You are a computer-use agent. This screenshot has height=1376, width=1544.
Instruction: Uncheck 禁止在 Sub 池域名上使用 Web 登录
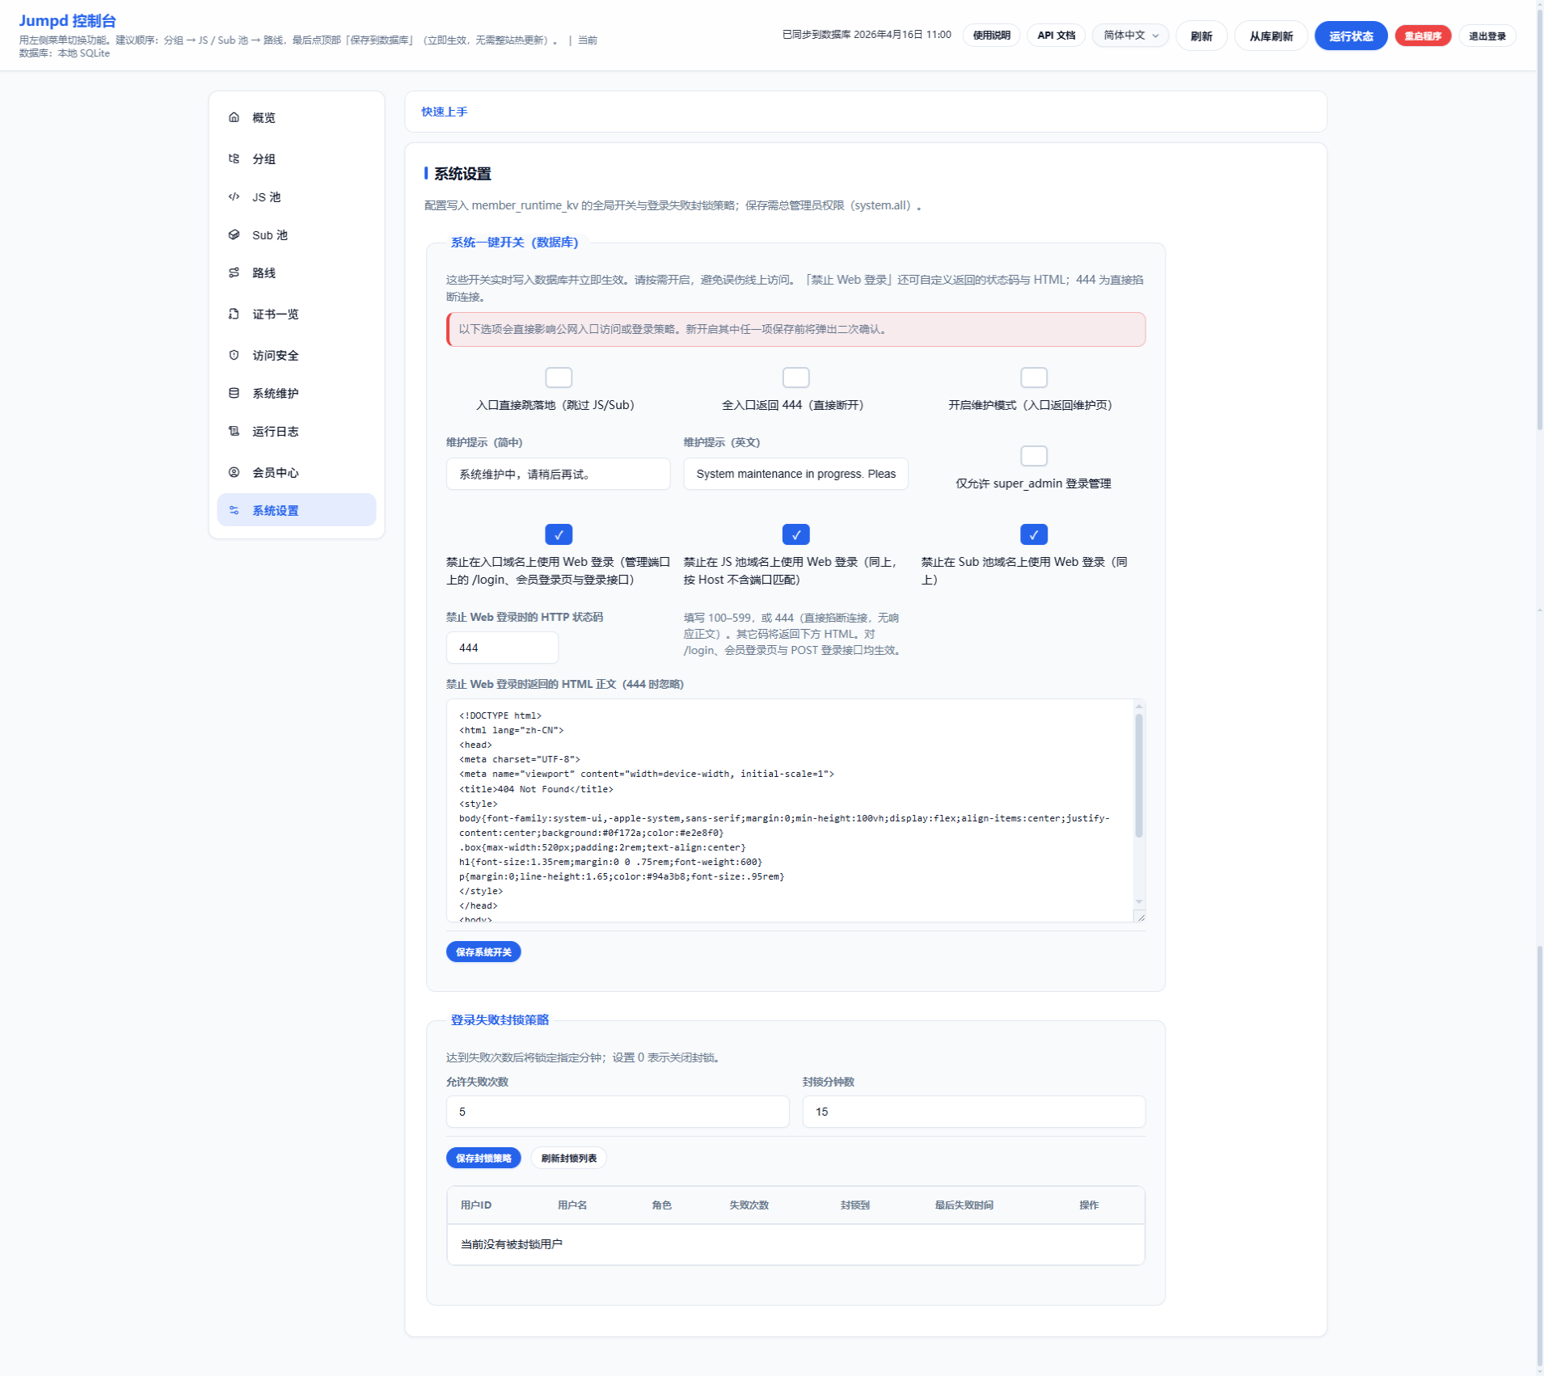click(1033, 534)
